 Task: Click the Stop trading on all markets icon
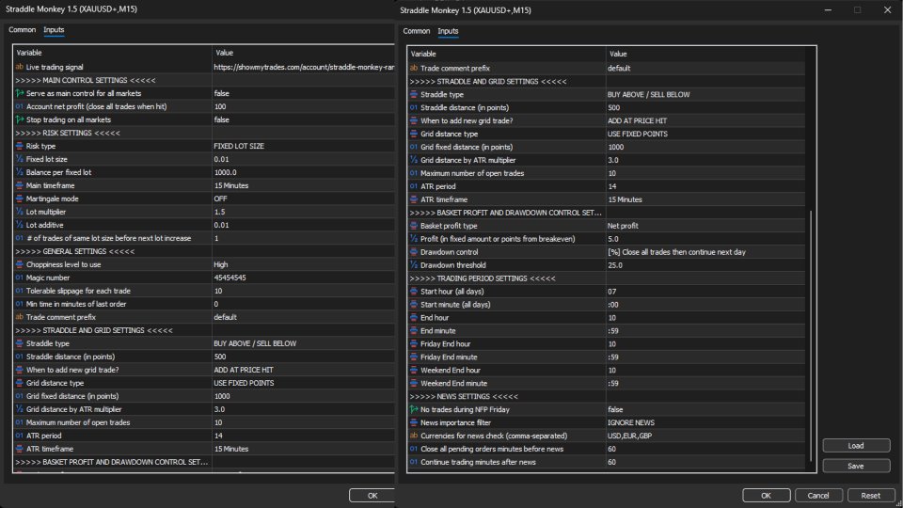[x=20, y=119]
